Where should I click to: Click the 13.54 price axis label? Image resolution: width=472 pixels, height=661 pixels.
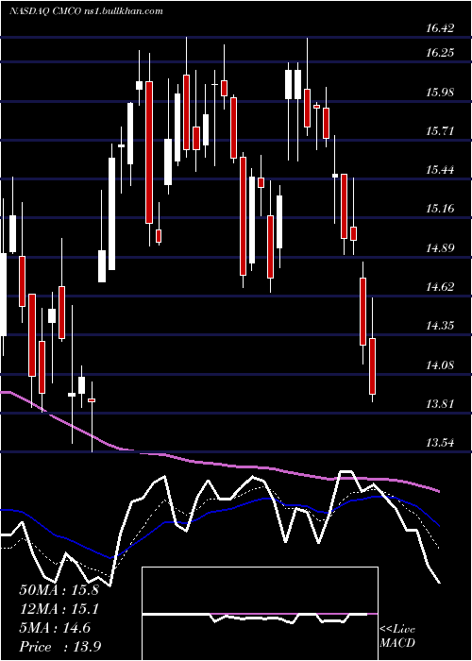(x=440, y=443)
